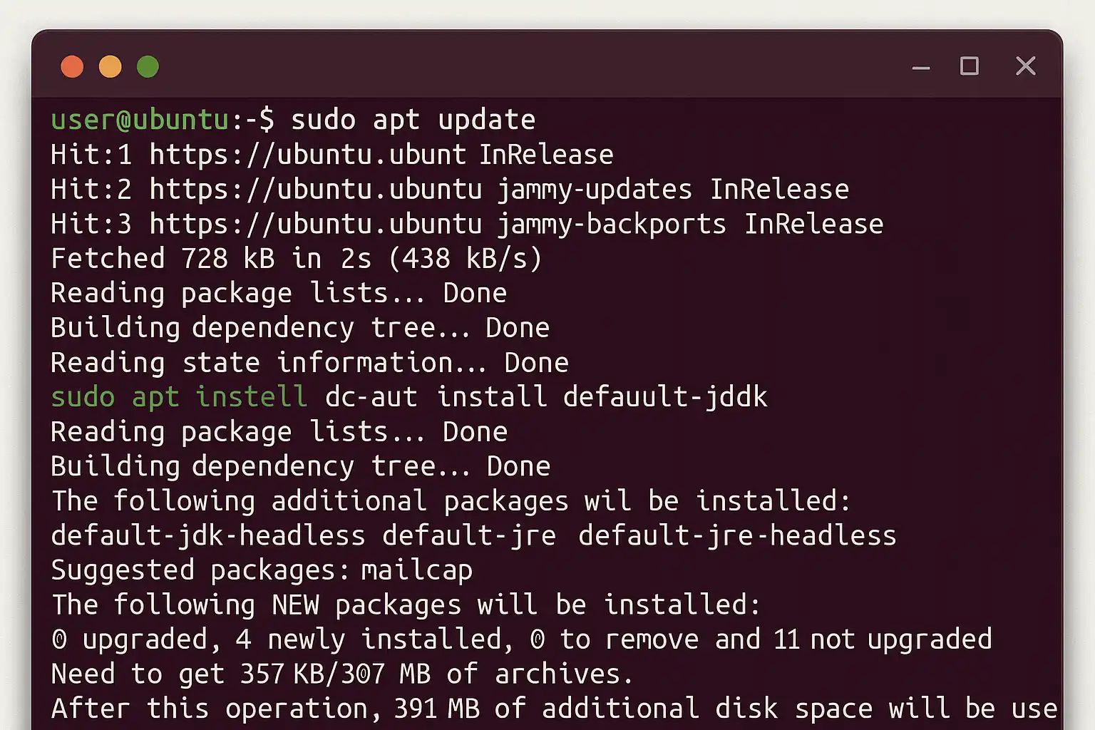Click green 'sudo apt instell' text
The width and height of the screenshot is (1095, 730).
pyautogui.click(x=179, y=397)
